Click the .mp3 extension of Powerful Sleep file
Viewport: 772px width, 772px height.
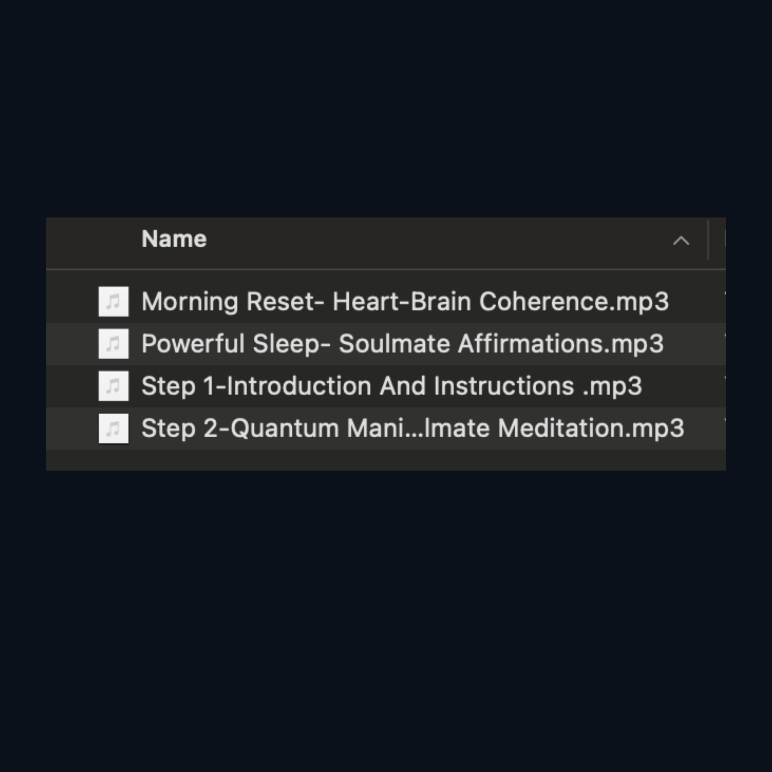(x=637, y=344)
